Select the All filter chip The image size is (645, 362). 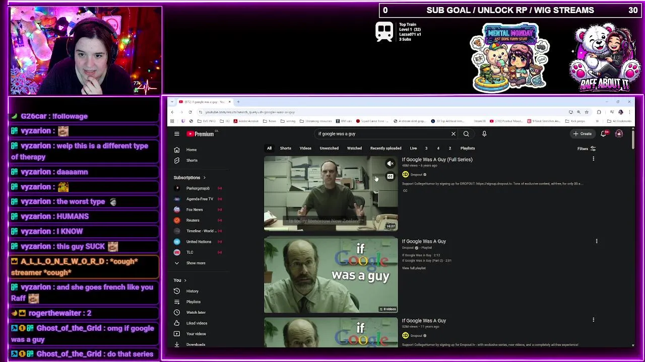point(269,148)
